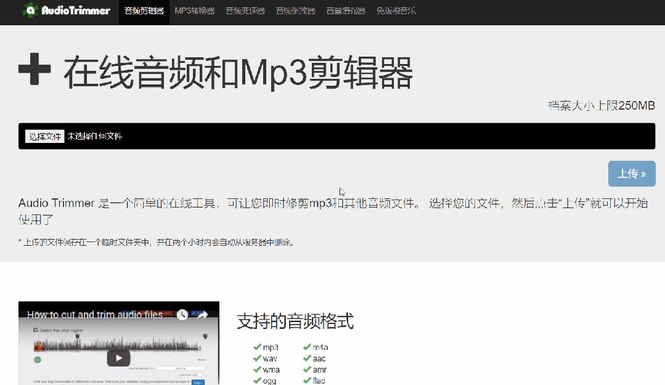Click the large plus icon by heading

point(35,69)
